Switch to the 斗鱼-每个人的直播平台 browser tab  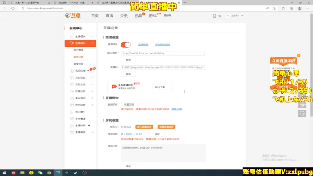click(30, 3)
